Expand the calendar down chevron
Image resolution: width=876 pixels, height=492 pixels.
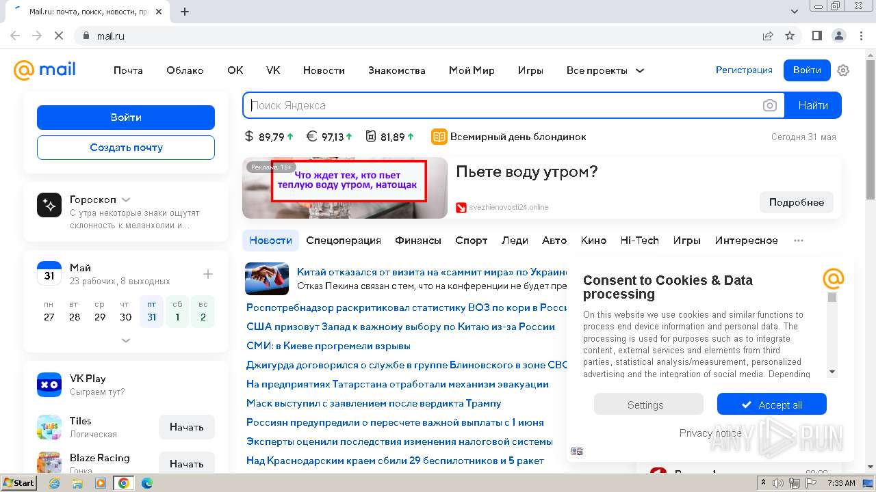[x=126, y=340]
